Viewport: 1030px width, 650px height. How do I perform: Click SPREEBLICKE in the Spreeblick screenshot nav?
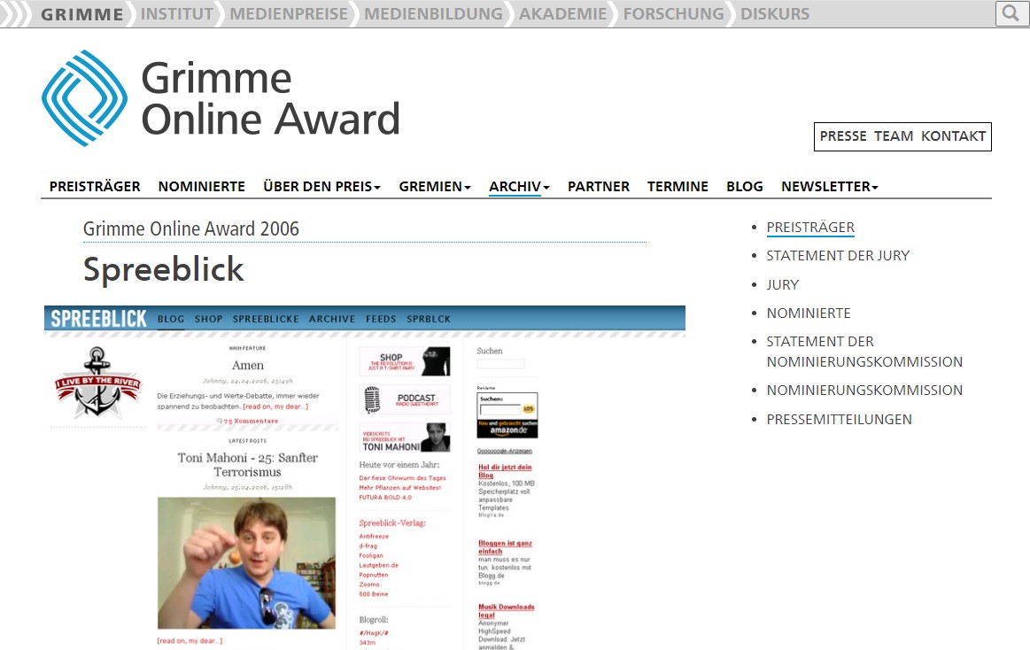coord(266,319)
